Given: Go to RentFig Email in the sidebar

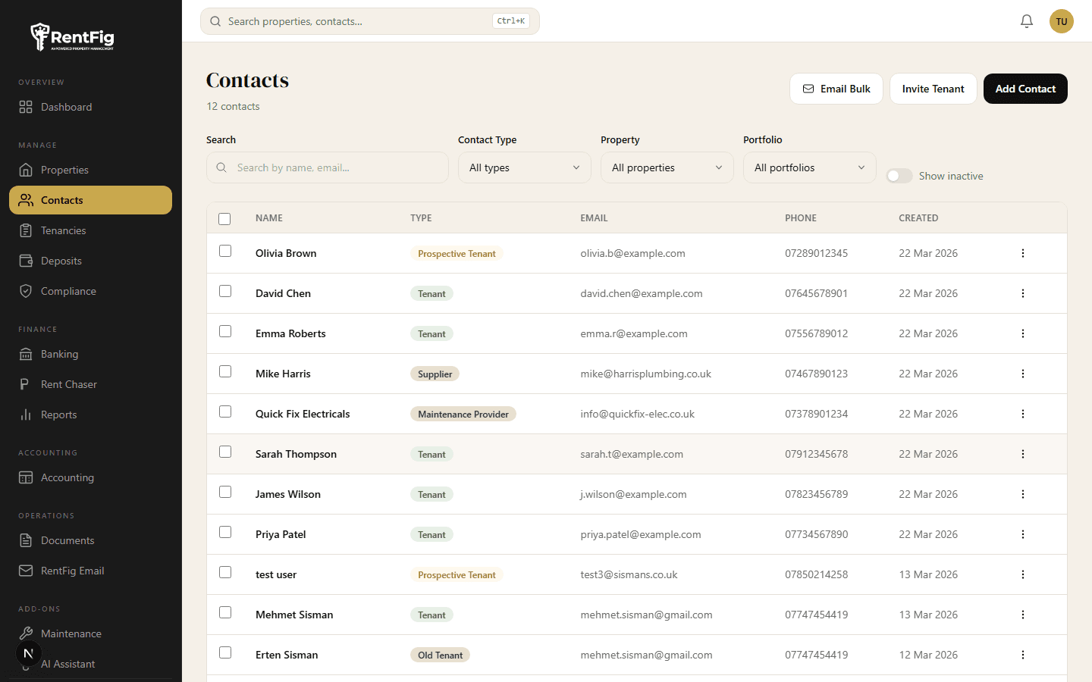Looking at the screenshot, I should pos(73,571).
